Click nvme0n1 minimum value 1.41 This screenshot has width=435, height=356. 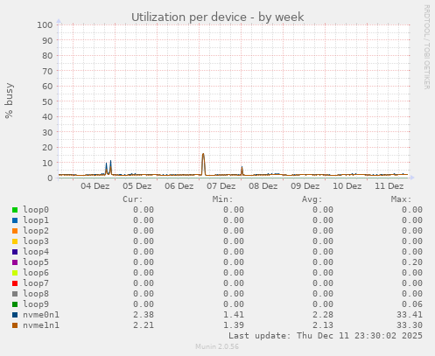coord(234,315)
